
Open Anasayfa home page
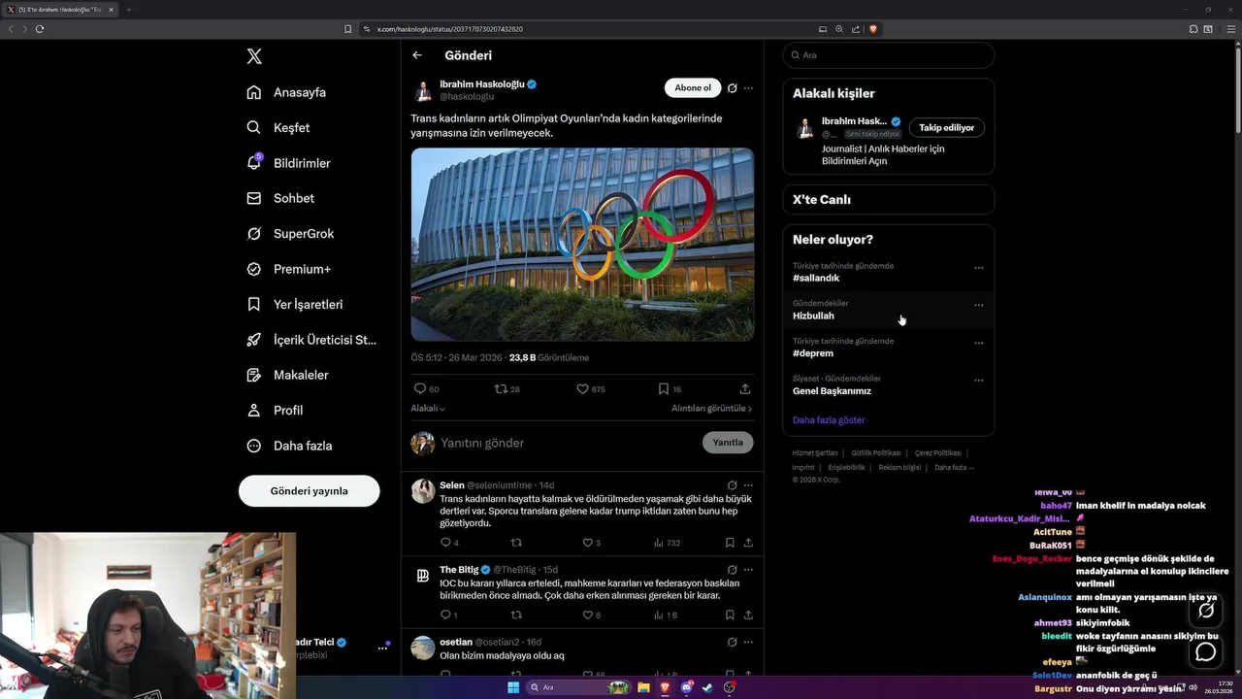286,92
